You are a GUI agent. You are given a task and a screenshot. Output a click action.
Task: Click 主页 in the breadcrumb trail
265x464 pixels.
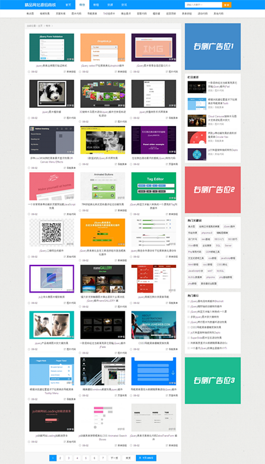[40, 26]
